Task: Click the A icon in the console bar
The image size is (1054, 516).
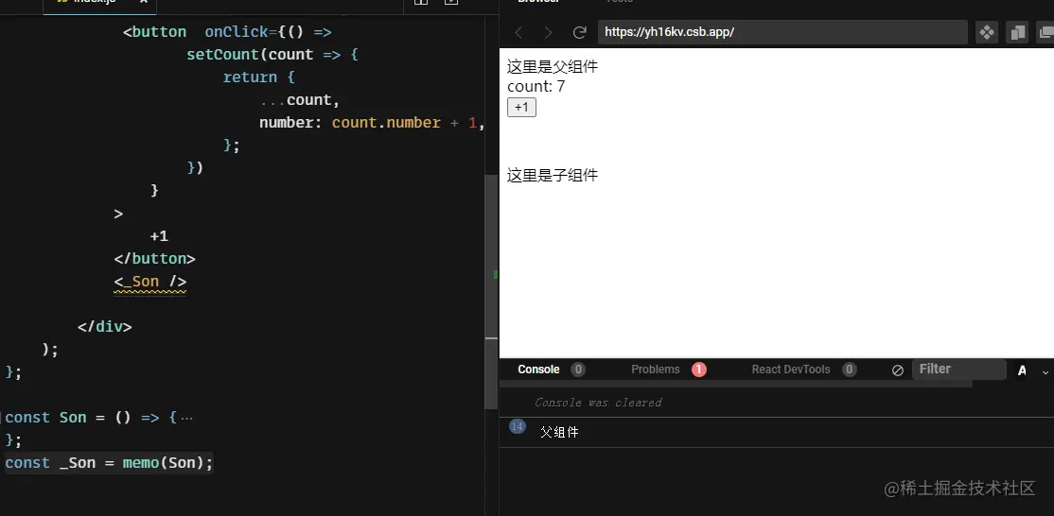Action: 1023,370
